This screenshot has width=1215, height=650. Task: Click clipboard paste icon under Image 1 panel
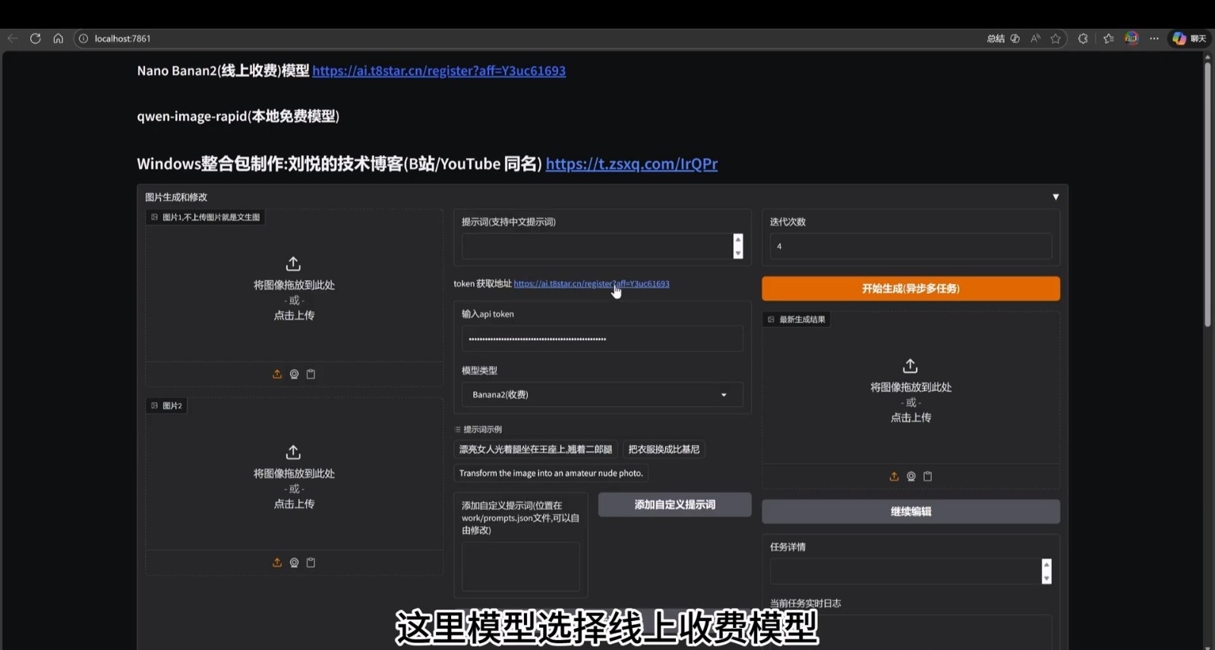click(x=311, y=374)
